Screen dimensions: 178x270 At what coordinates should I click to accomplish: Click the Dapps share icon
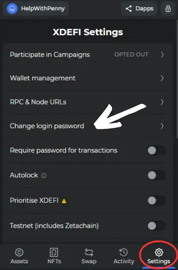click(x=129, y=9)
